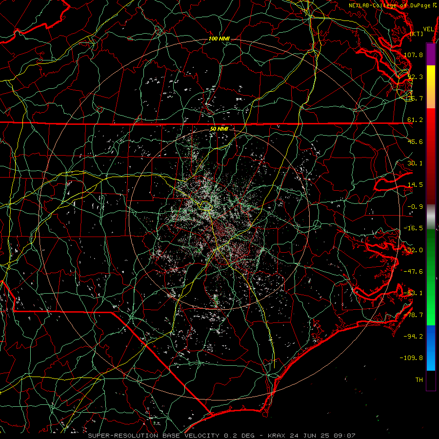Select the -109.8 scale value
The height and width of the screenshot is (439, 439).
pyautogui.click(x=411, y=358)
